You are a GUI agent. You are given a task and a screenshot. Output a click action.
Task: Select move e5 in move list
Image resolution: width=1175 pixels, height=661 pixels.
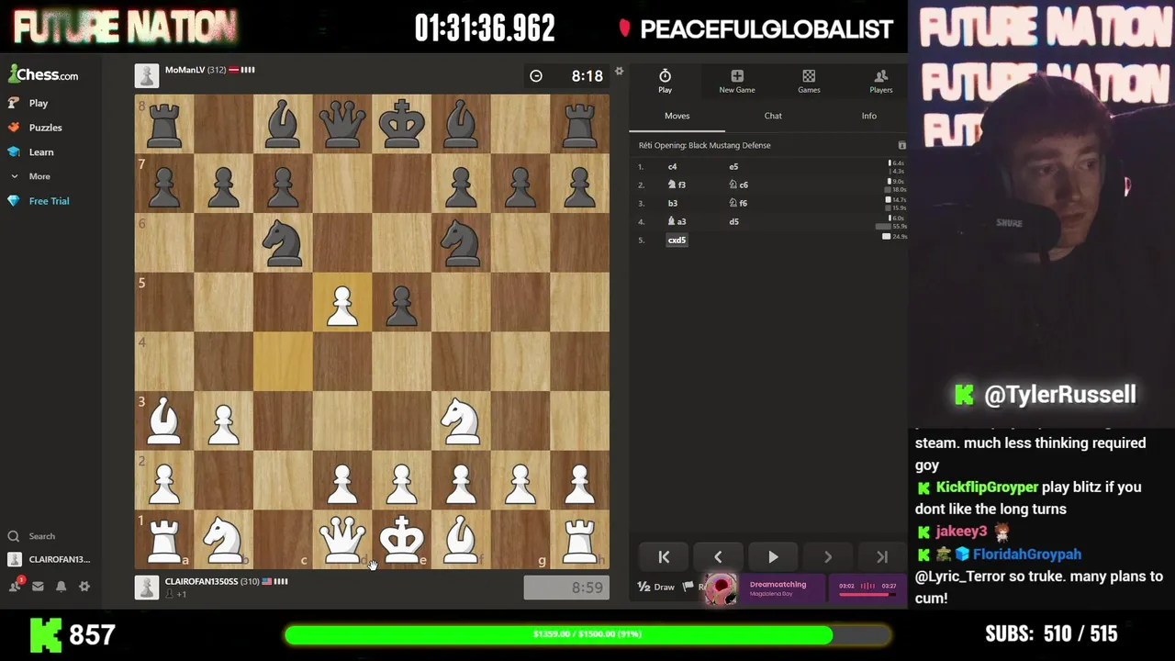733,166
